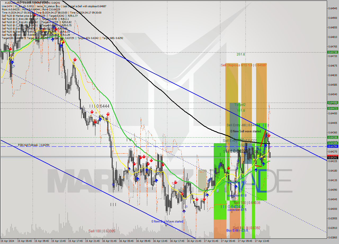Click the 'Sell 100 | 0.63805' label

102,231
